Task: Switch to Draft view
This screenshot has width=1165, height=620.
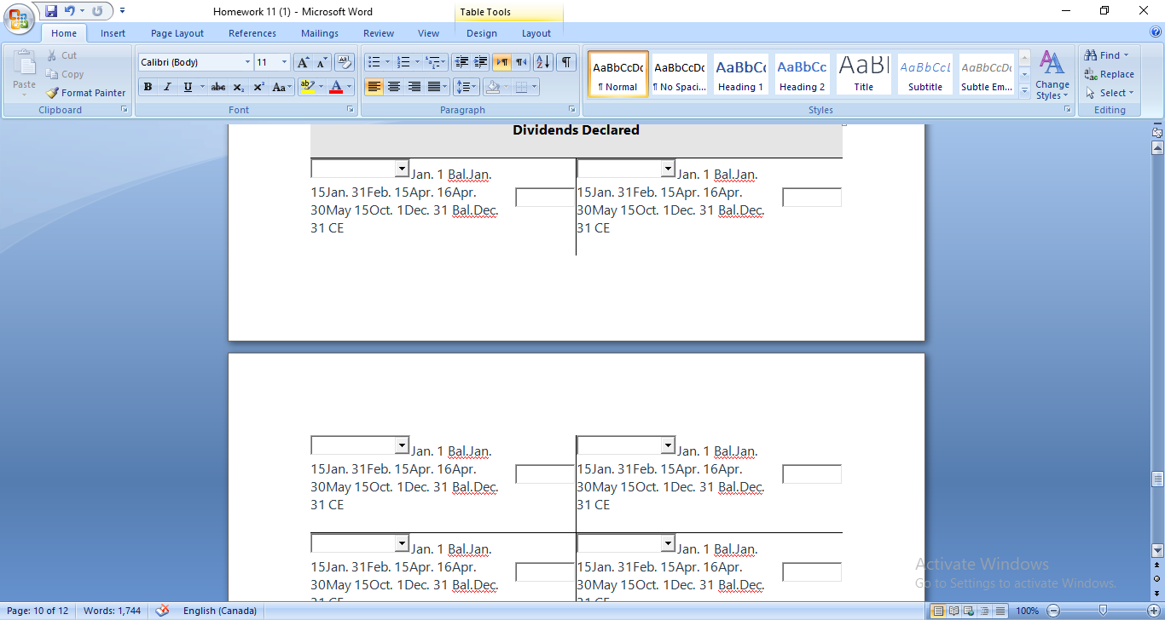Action: pos(1000,611)
